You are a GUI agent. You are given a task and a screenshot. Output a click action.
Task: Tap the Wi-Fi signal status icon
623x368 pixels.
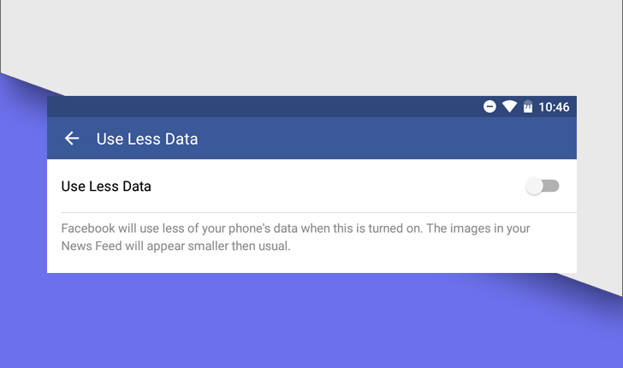click(x=509, y=107)
